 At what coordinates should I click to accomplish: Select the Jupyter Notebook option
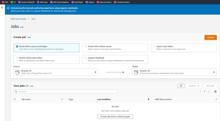click(x=115, y=59)
